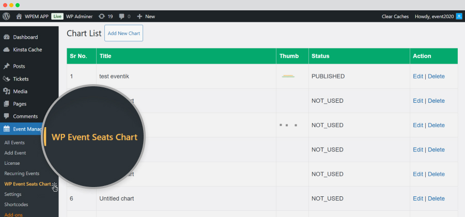This screenshot has height=217, width=465.
Task: Click Delete in the second chart row
Action: pos(436,101)
